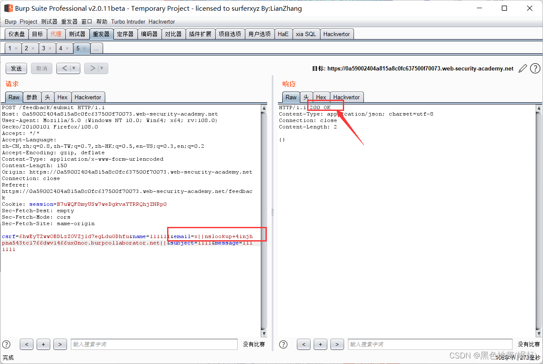
Task: Switch to the 仪表盘 tab
Action: tap(17, 34)
